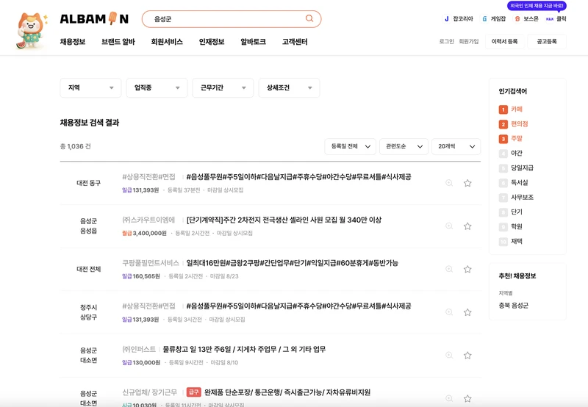Click the 월급 3,400,000원 salary text

[144, 233]
